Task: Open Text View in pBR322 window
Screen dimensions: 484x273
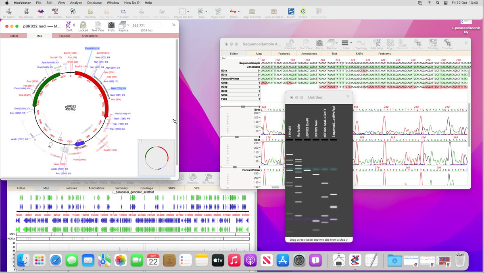Action: pyautogui.click(x=98, y=27)
